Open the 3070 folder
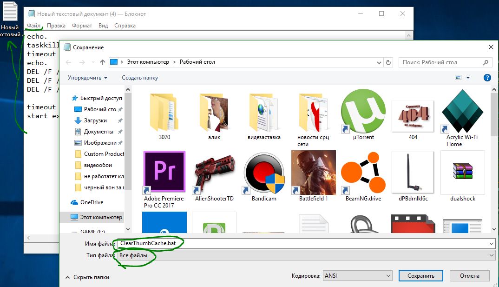Viewport: 499px width, 287px height. click(x=164, y=115)
